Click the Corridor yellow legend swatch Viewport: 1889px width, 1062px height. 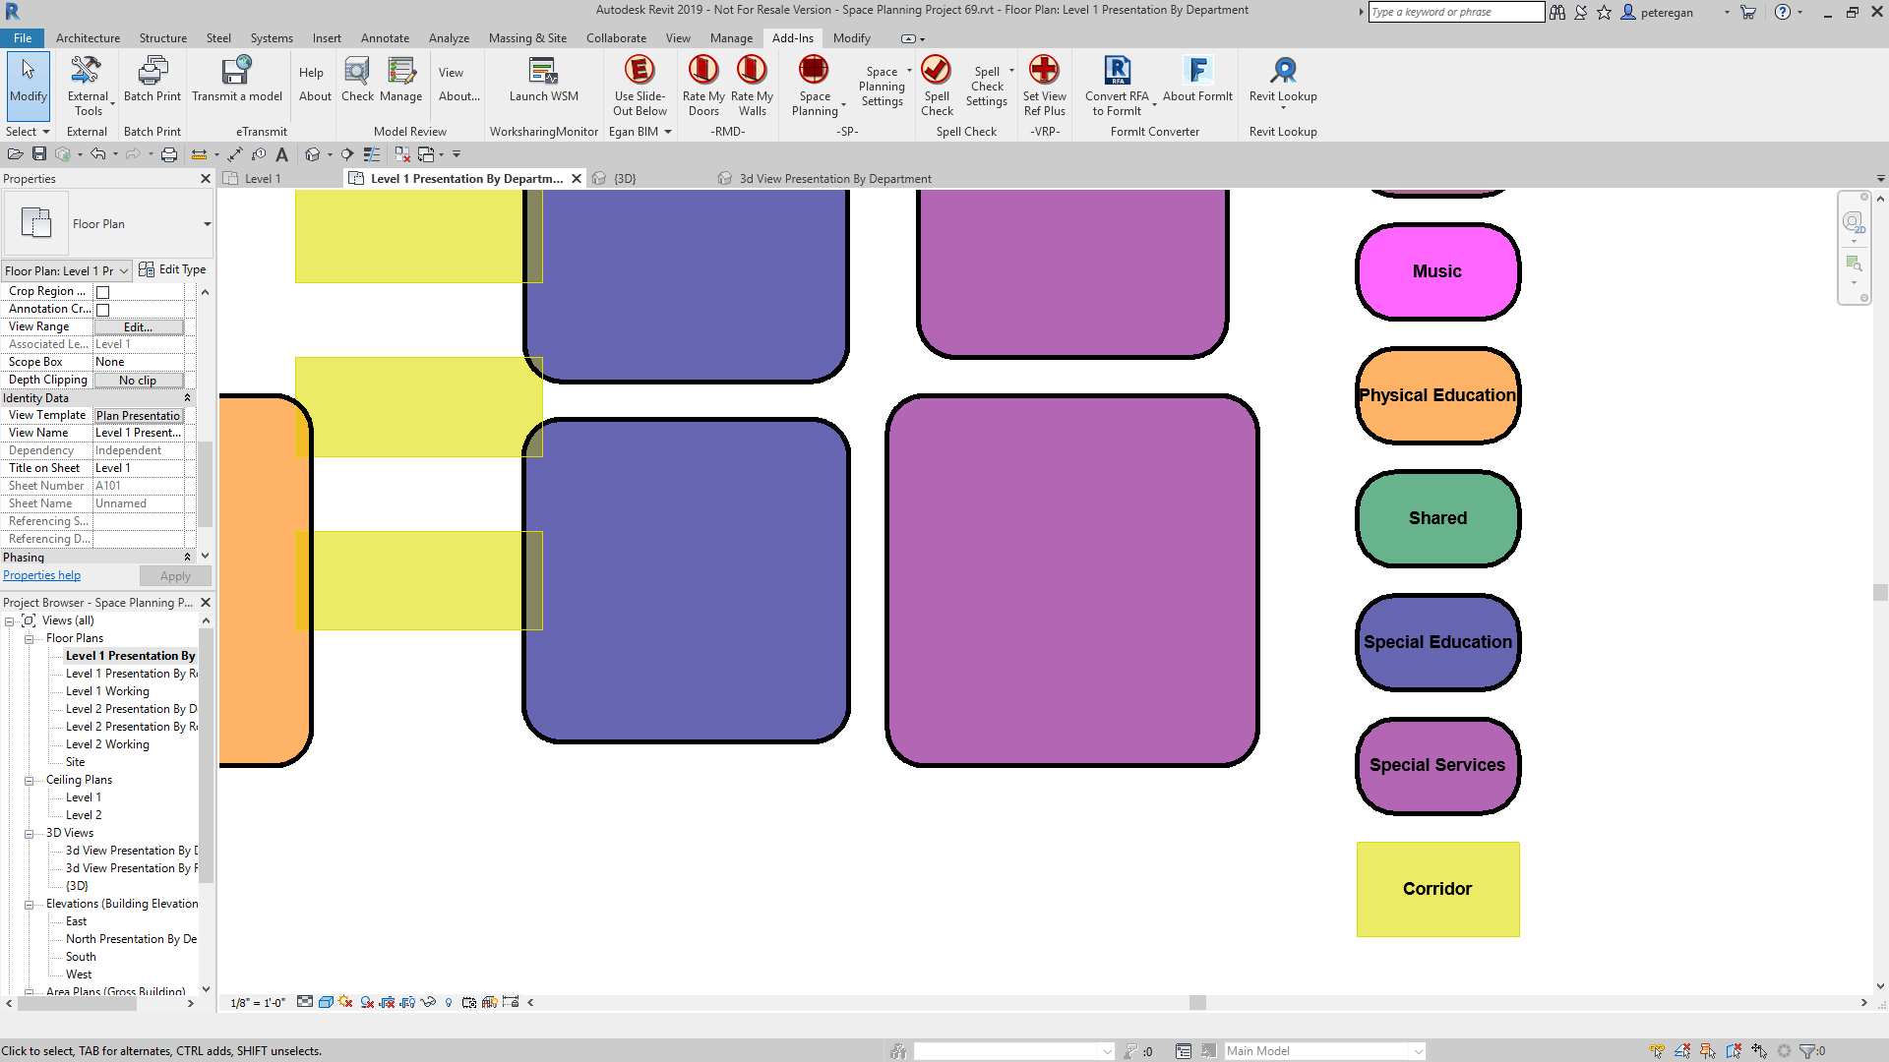[x=1437, y=889]
